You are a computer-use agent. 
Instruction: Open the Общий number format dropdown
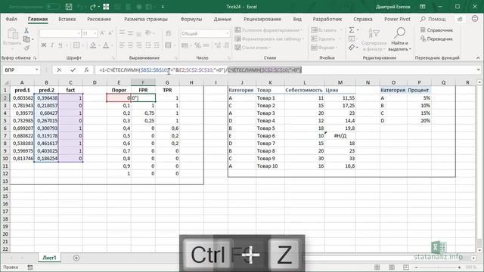coord(228,33)
